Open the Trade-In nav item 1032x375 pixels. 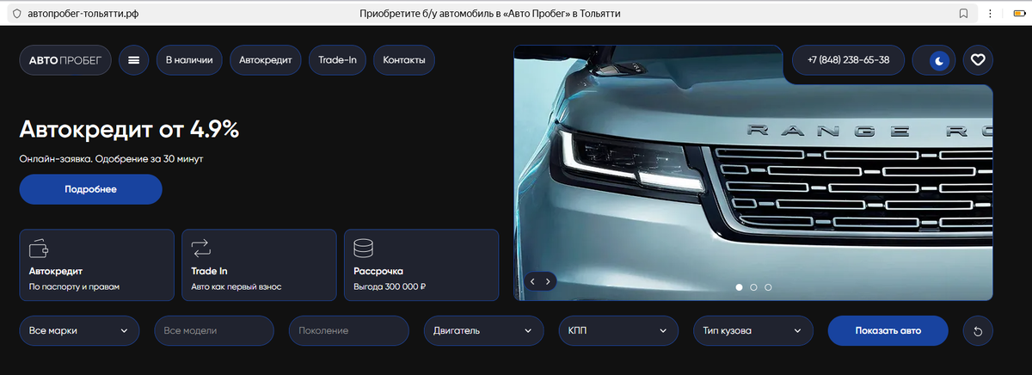pos(338,60)
